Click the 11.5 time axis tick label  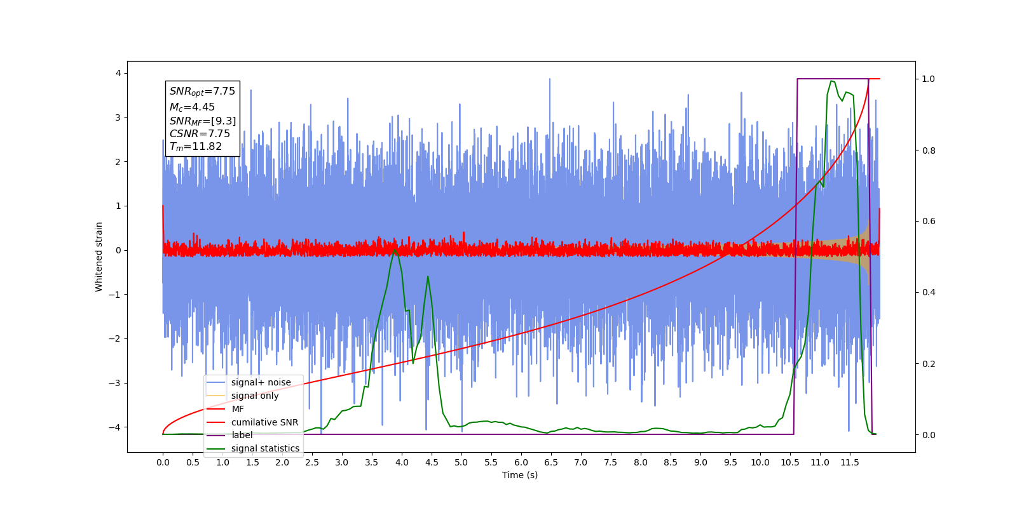[850, 462]
